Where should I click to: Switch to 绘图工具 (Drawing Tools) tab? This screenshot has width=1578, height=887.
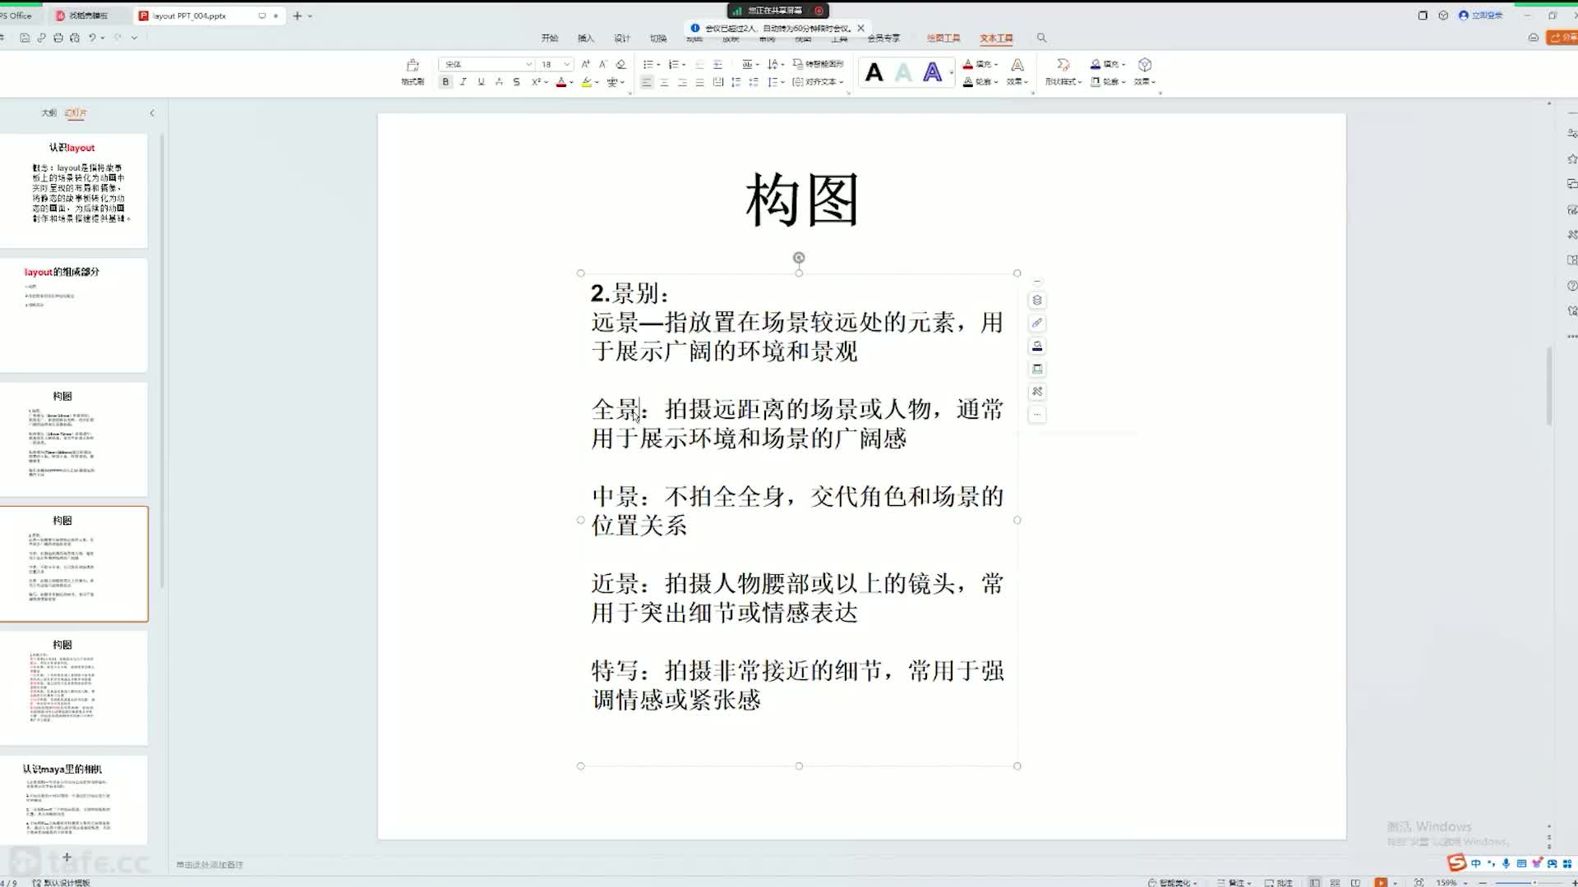tap(944, 39)
